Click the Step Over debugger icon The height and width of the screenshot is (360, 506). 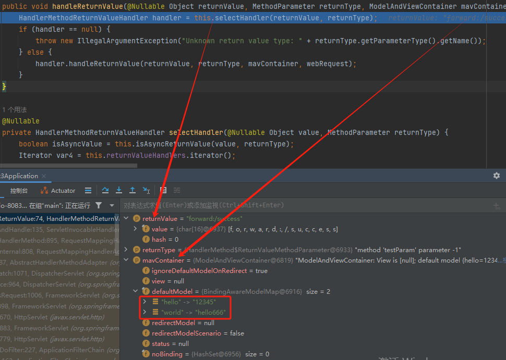click(105, 190)
